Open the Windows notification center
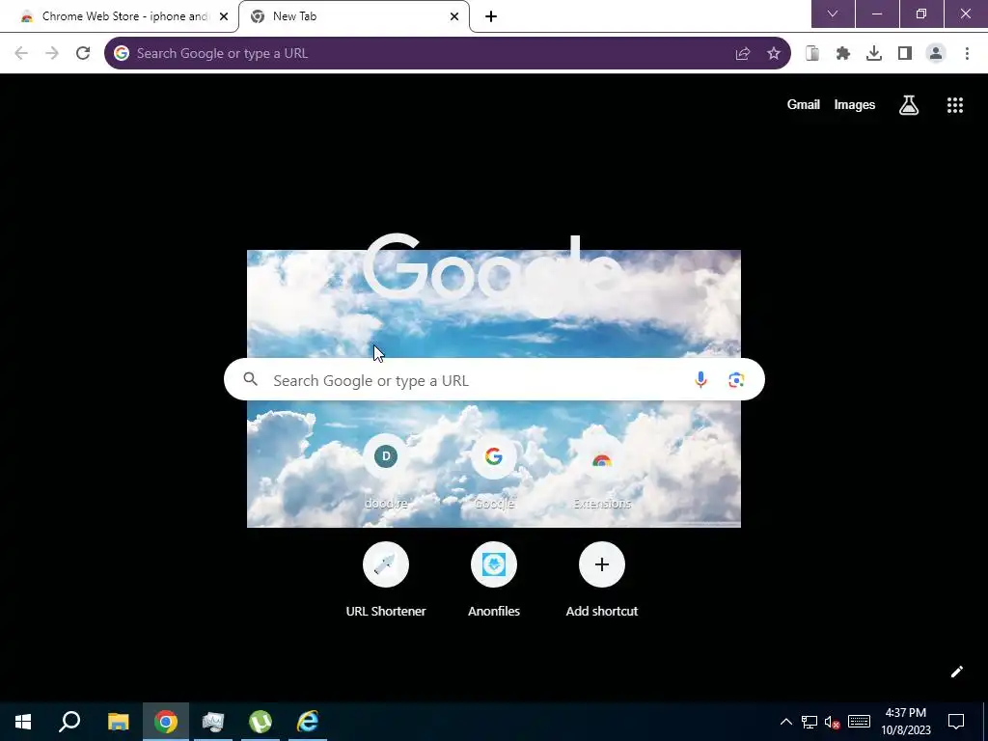Screen dimensions: 988x741 956,722
